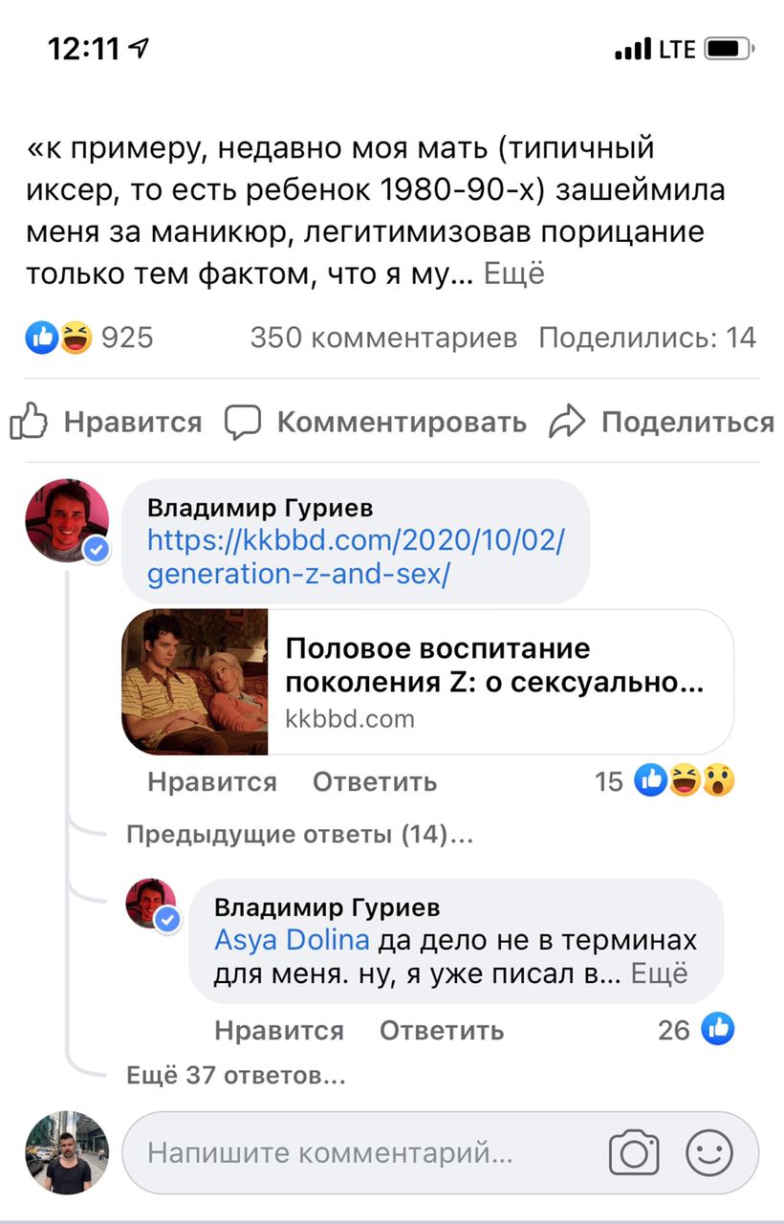The width and height of the screenshot is (784, 1224).
Task: Expand Предыдущие ответы (14)
Action: coord(299,835)
